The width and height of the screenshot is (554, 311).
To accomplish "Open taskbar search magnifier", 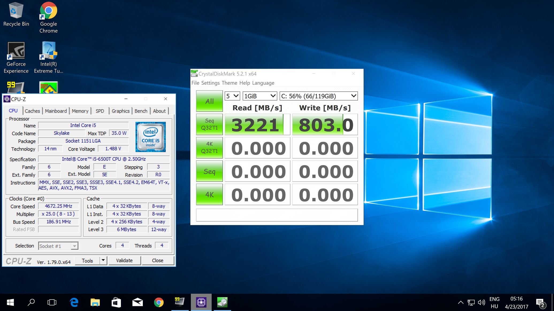I will point(31,302).
